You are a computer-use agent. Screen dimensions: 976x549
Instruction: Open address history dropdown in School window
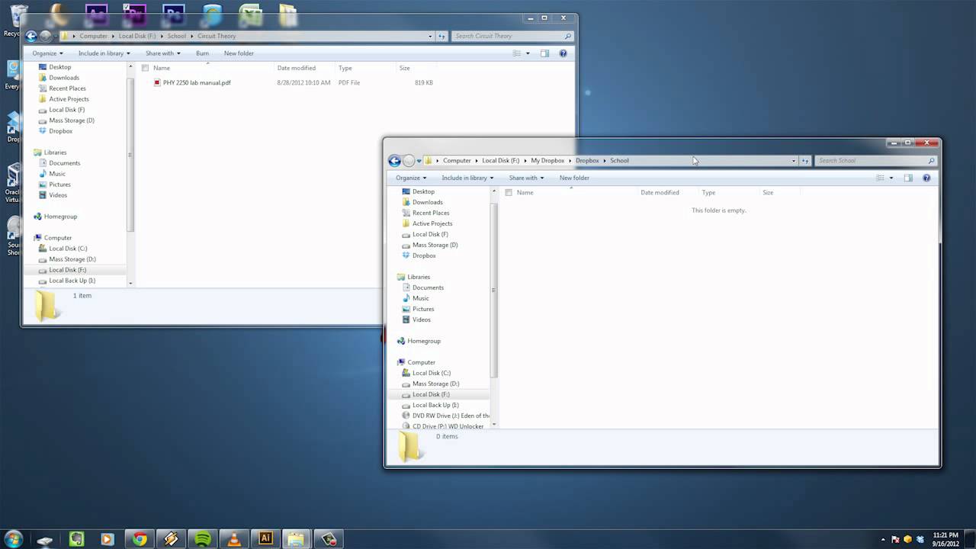[x=794, y=160]
